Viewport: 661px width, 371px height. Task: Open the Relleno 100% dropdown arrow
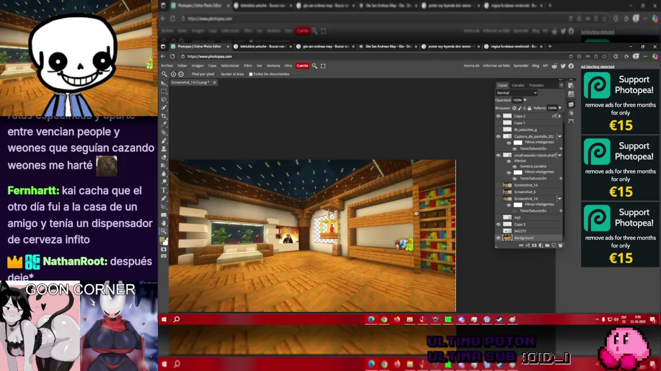(560, 108)
